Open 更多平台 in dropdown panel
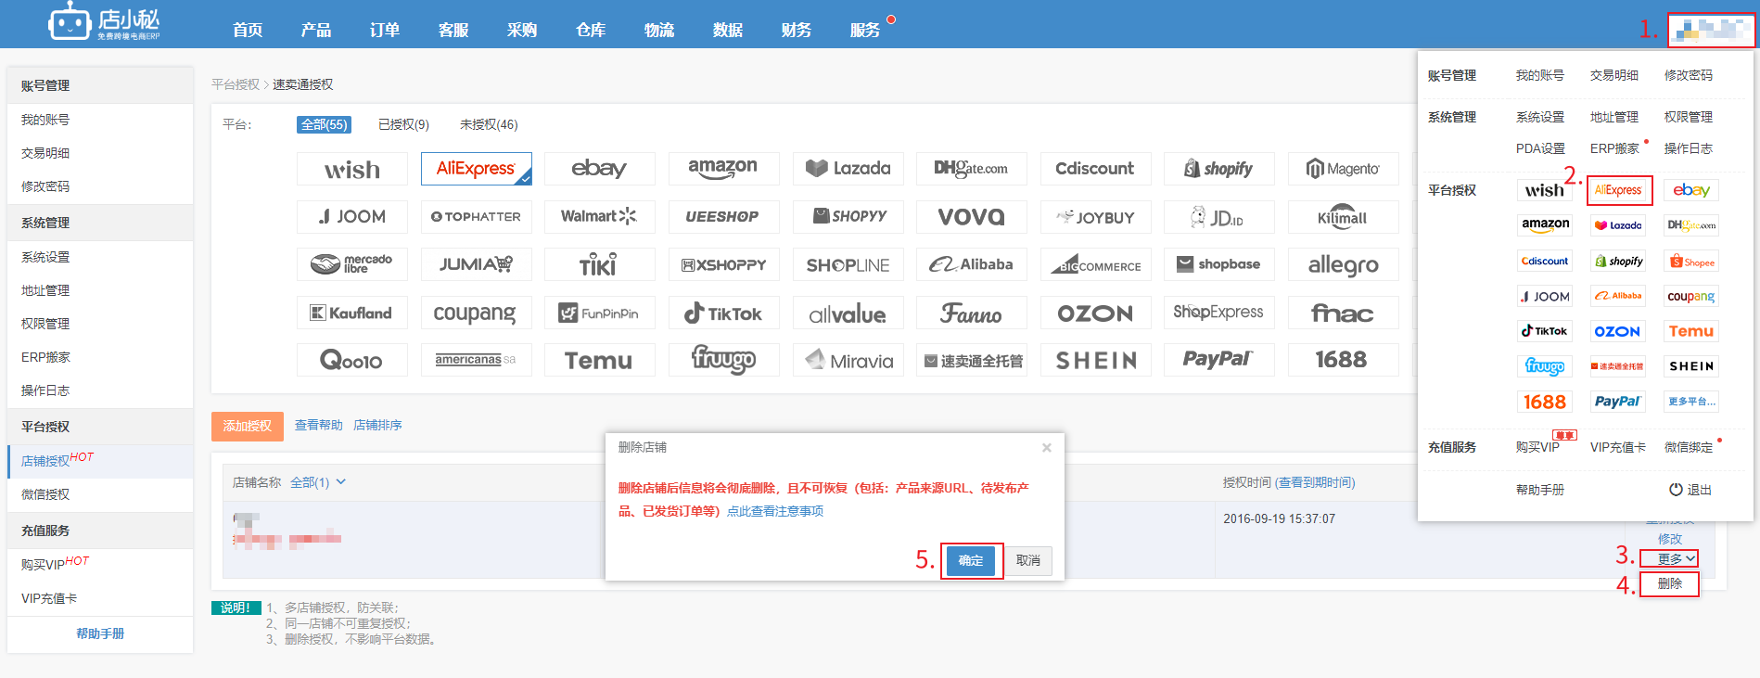The image size is (1760, 678). click(1692, 402)
